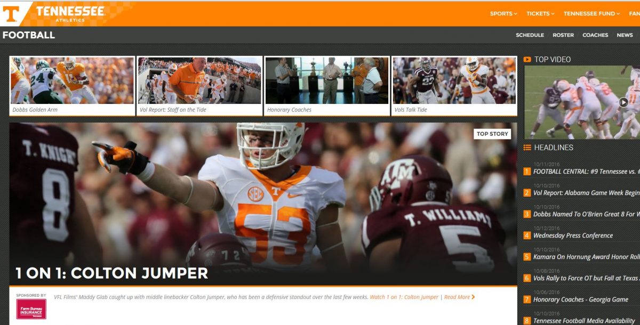The image size is (640, 325).
Task: Expand the Sports dropdown menu
Action: coord(503,14)
